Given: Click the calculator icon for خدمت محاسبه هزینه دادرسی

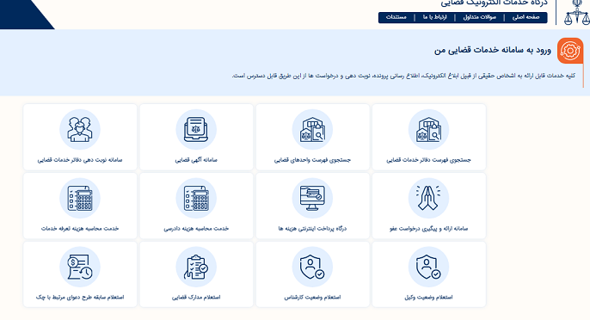Looking at the screenshot, I should click(x=196, y=199).
